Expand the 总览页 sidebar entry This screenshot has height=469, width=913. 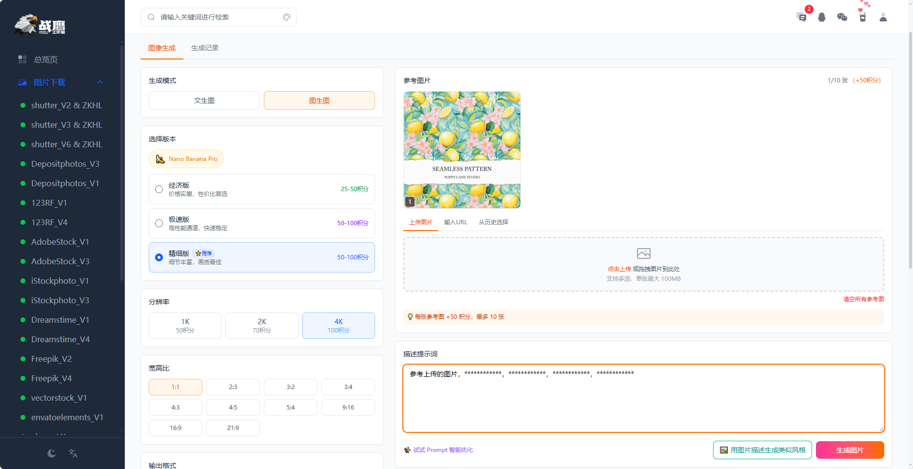tap(45, 59)
